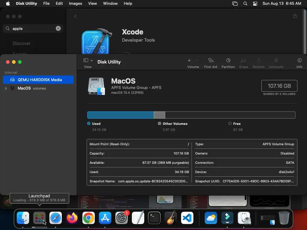Open the Window menu

click(110, 4)
